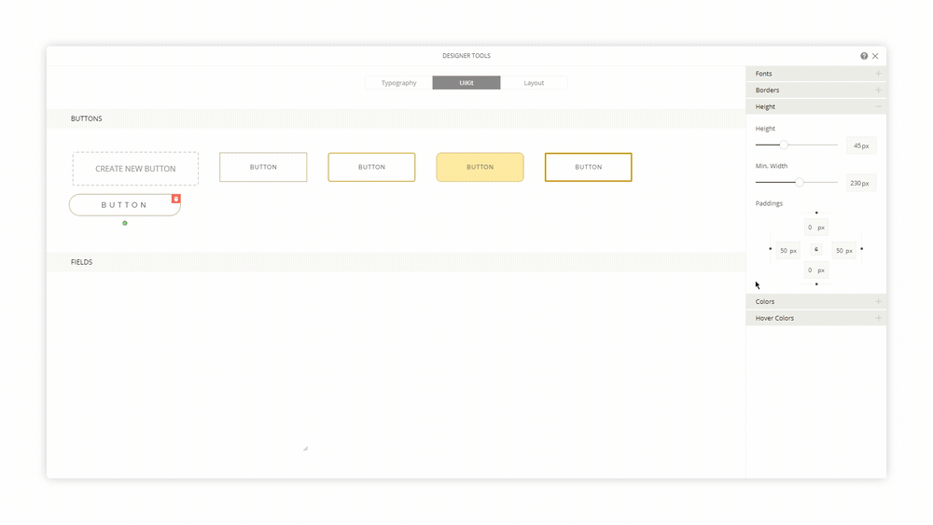Image resolution: width=933 pixels, height=525 pixels.
Task: Click the Min. Width slider handle
Action: coord(800,182)
